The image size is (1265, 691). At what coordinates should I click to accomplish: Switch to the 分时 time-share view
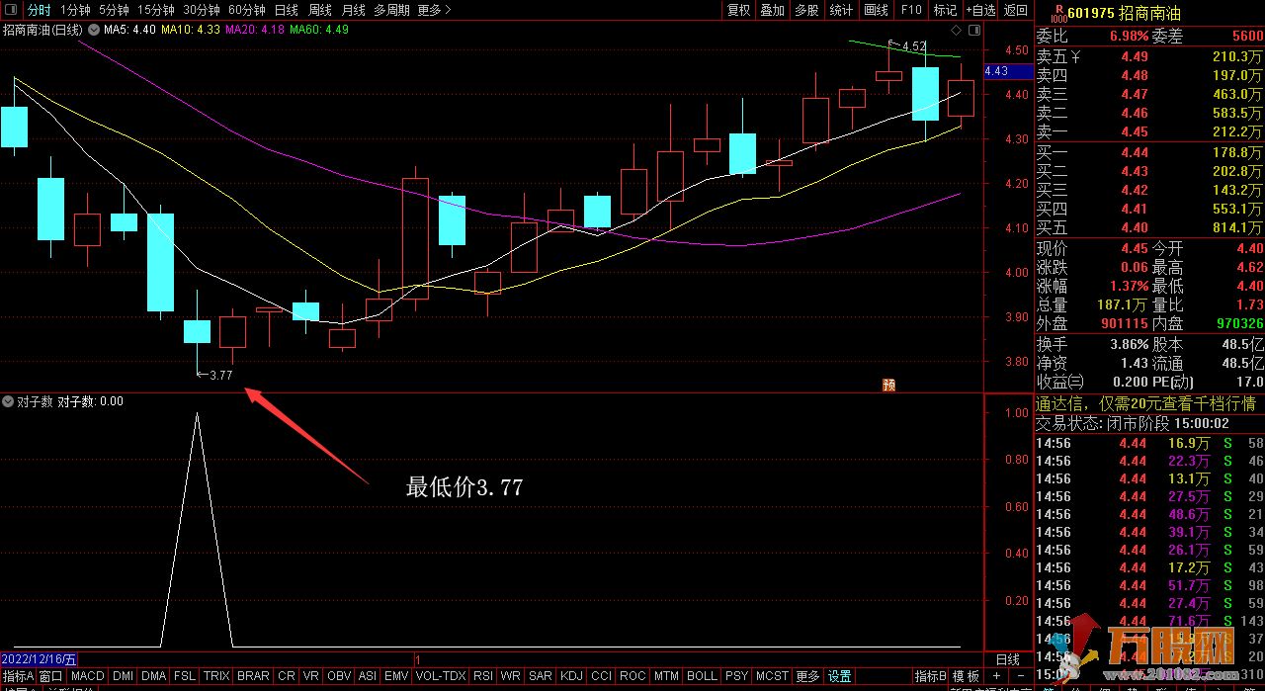point(39,10)
